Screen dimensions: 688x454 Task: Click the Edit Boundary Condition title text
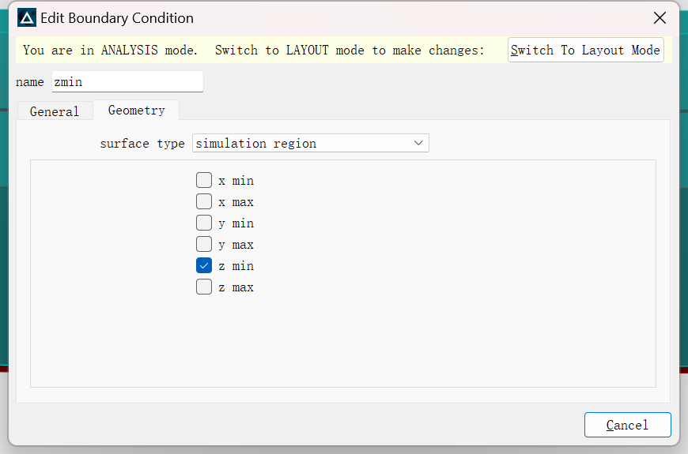[x=117, y=18]
